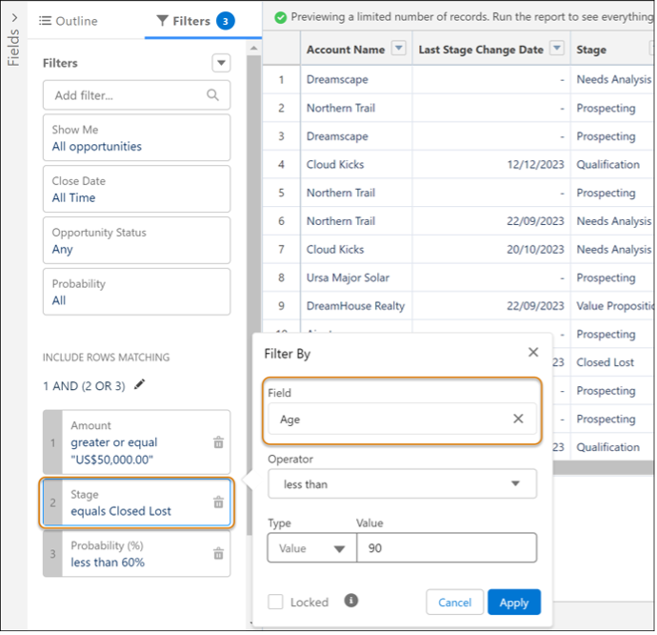The width and height of the screenshot is (657, 635).
Task: Click the Add filter search icon
Action: [x=213, y=95]
